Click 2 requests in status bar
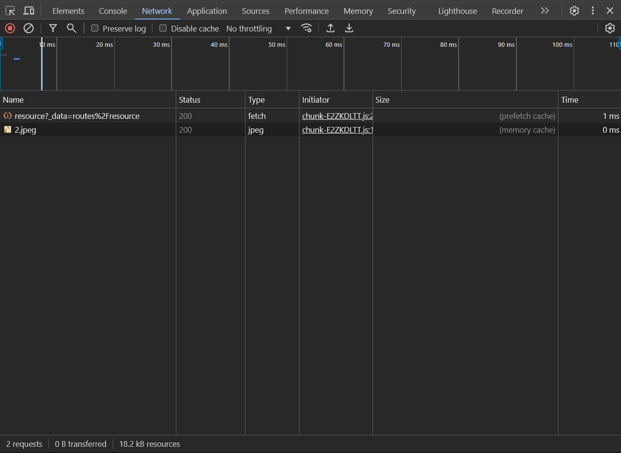This screenshot has height=453, width=621. pyautogui.click(x=24, y=444)
